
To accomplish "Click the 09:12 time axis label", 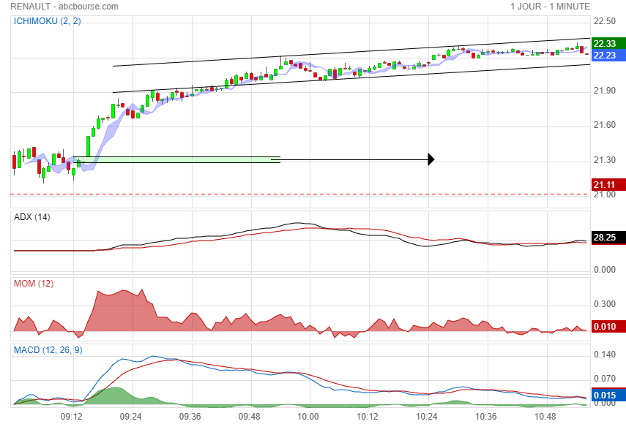I will point(72,417).
